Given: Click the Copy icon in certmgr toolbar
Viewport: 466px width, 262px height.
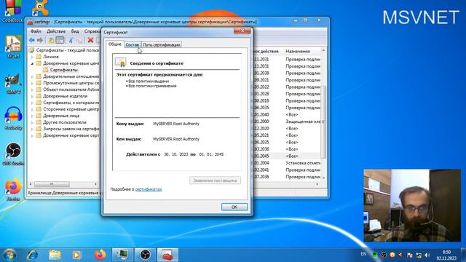Looking at the screenshot, I should point(79,40).
